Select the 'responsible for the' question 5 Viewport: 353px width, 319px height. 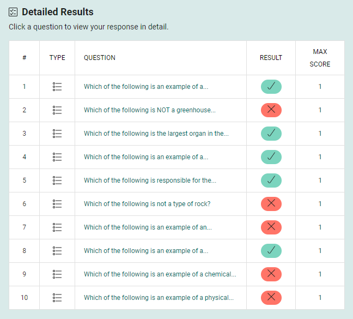coord(150,180)
